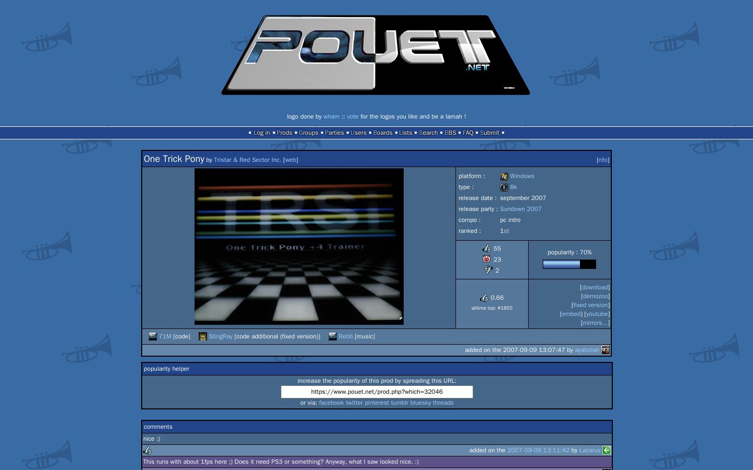Click the 'pc intro' compo value
Screen dimensions: 753x470
[x=510, y=220]
